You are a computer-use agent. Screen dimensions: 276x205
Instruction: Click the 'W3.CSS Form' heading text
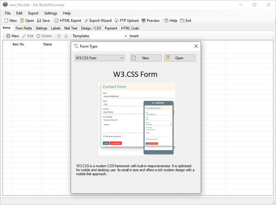pyautogui.click(x=135, y=74)
